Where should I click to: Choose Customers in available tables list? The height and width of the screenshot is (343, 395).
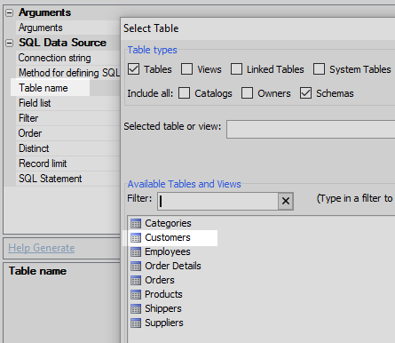(x=168, y=237)
